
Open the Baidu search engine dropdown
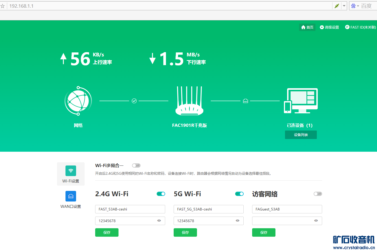coord(355,6)
